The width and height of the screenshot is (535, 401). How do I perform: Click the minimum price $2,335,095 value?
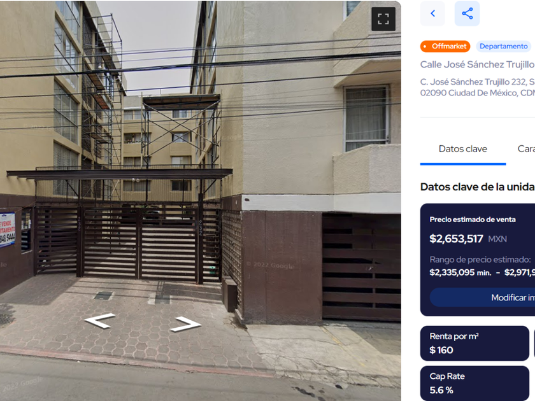point(452,272)
